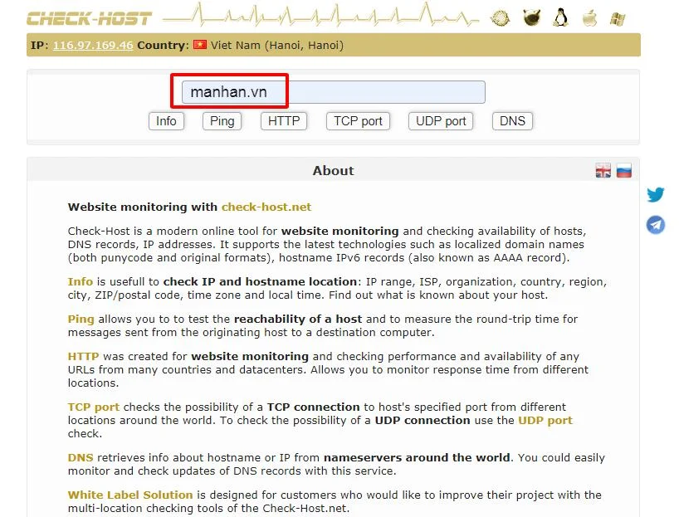Screen dimensions: 679x517
Task: Open the Twitter share icon
Action: [656, 194]
